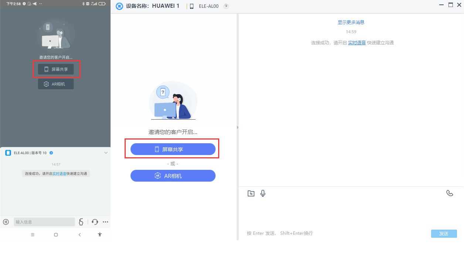Click the 发送 send button

pyautogui.click(x=444, y=233)
